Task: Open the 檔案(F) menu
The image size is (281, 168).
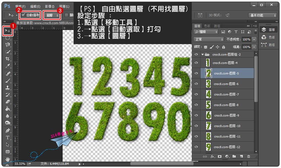Action: pyautogui.click(x=20, y=7)
